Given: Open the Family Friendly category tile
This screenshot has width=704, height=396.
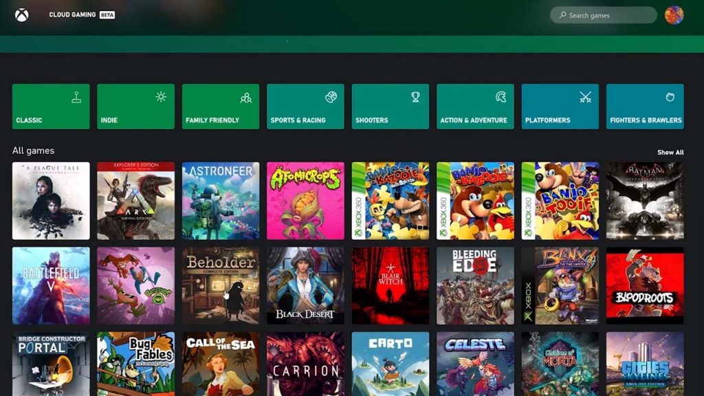Looking at the screenshot, I should (221, 107).
